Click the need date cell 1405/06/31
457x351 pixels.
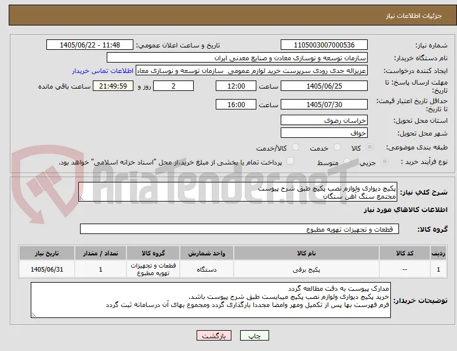coord(47,269)
